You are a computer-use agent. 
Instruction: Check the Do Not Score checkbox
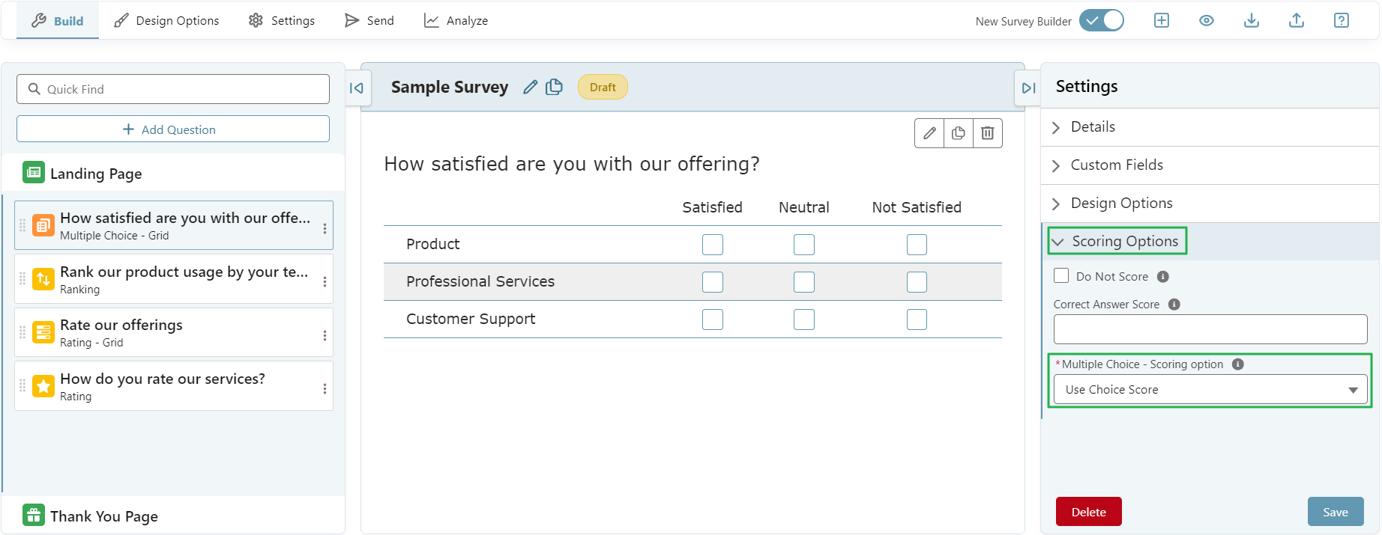tap(1061, 276)
